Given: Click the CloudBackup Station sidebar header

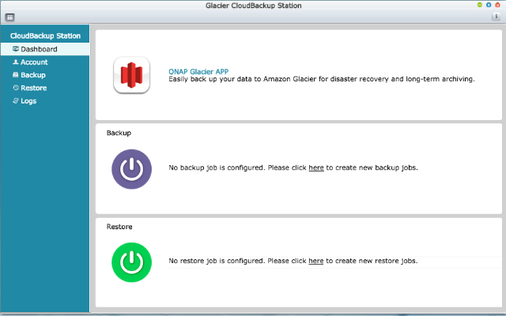Looking at the screenshot, I should coord(45,36).
